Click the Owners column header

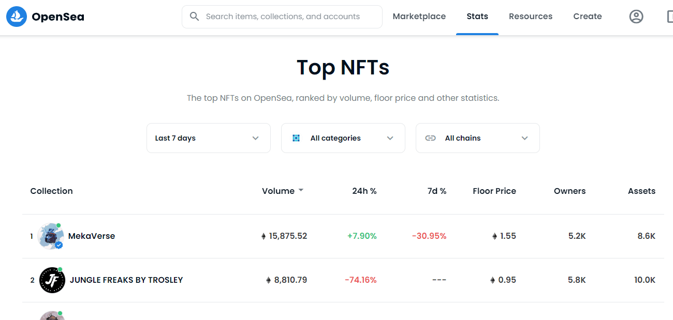coord(570,191)
